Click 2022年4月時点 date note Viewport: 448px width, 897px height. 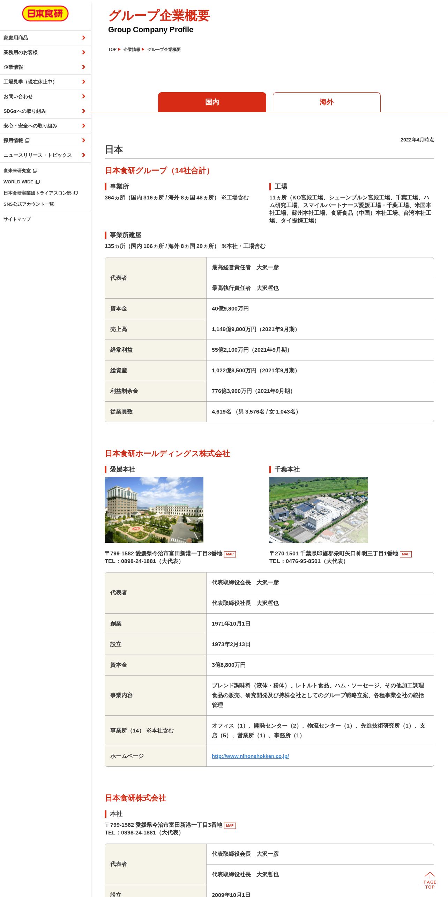pyautogui.click(x=417, y=140)
